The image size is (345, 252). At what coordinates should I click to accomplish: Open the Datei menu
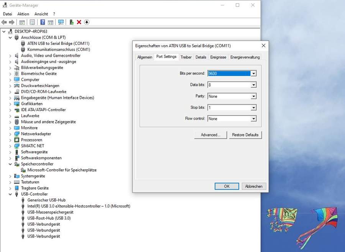(x=8, y=14)
